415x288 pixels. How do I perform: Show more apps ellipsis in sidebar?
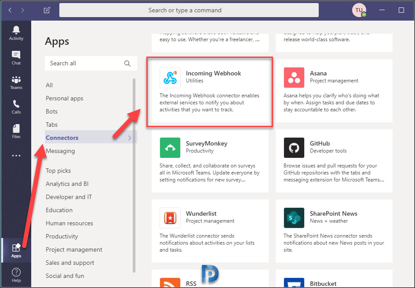(16, 156)
